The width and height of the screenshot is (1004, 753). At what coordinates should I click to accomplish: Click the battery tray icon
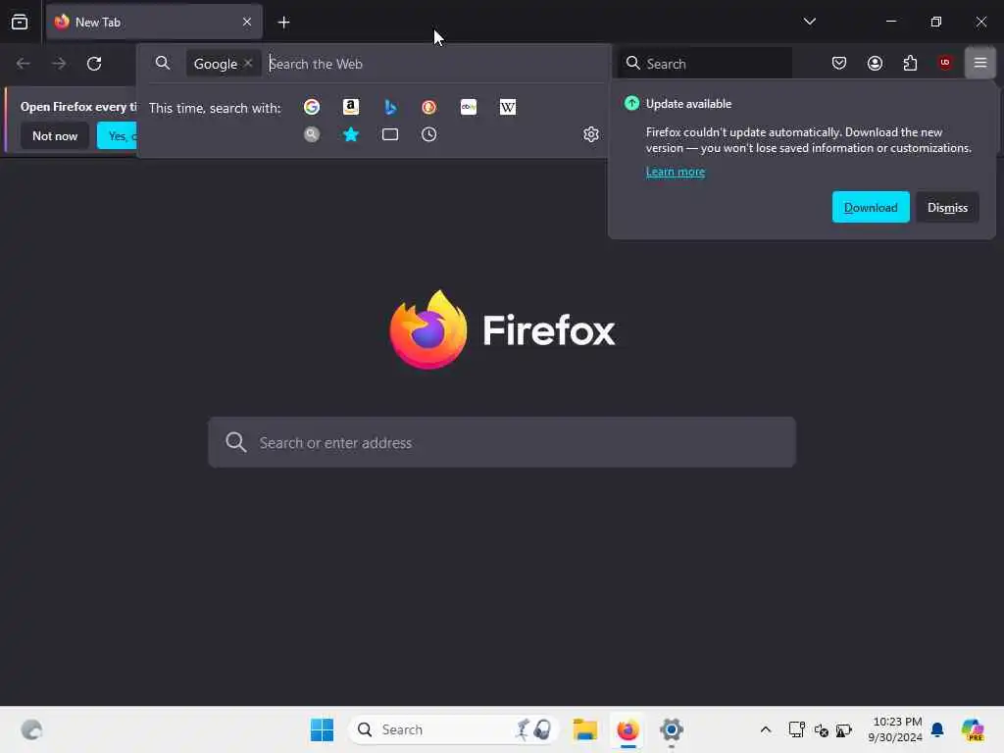click(x=844, y=729)
